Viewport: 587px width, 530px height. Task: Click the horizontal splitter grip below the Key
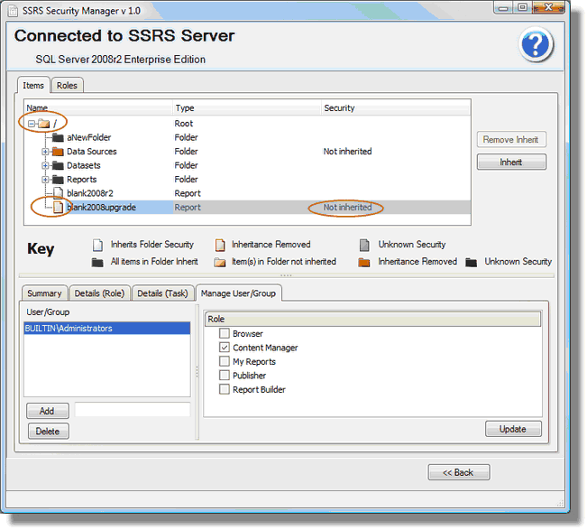[286, 275]
